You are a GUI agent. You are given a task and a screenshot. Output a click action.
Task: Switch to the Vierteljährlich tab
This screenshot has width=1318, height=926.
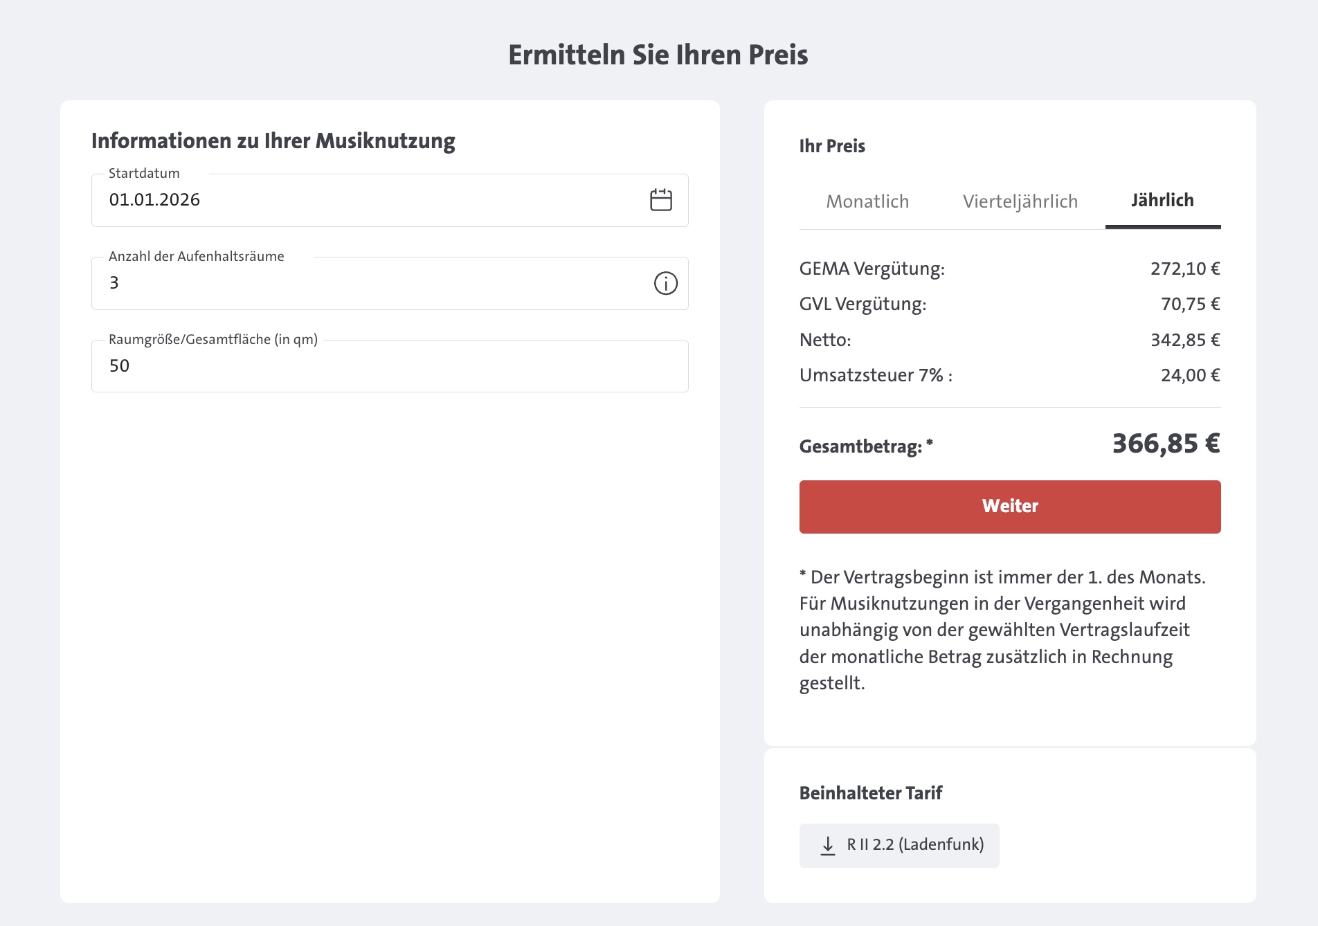tap(1020, 201)
